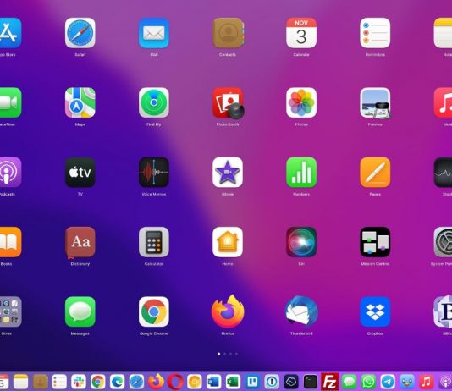Open Safari from the Dock
The height and width of the screenshot is (391, 452).
point(136,382)
